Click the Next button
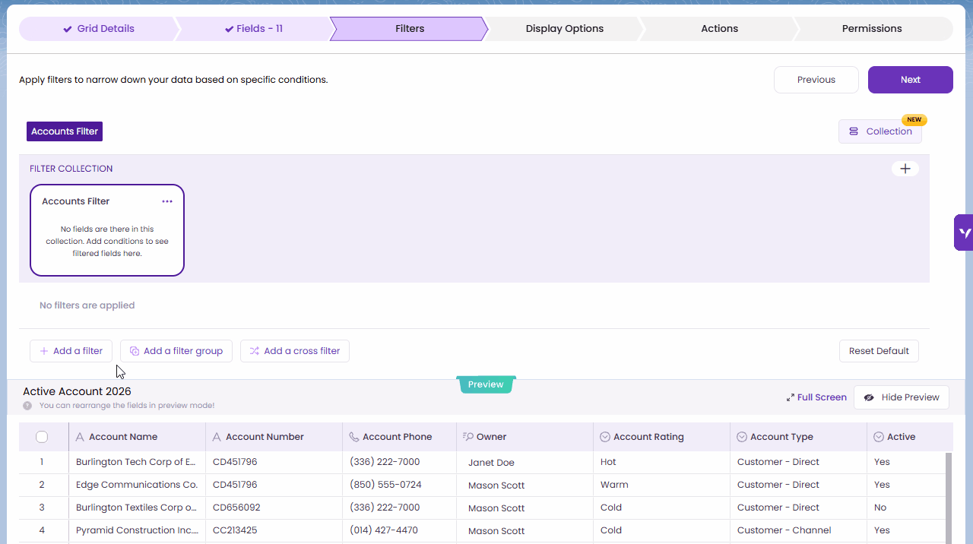The width and height of the screenshot is (973, 544). [910, 80]
